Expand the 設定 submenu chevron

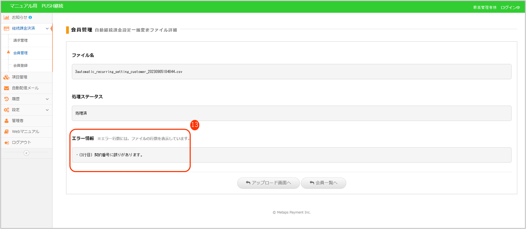[47, 110]
